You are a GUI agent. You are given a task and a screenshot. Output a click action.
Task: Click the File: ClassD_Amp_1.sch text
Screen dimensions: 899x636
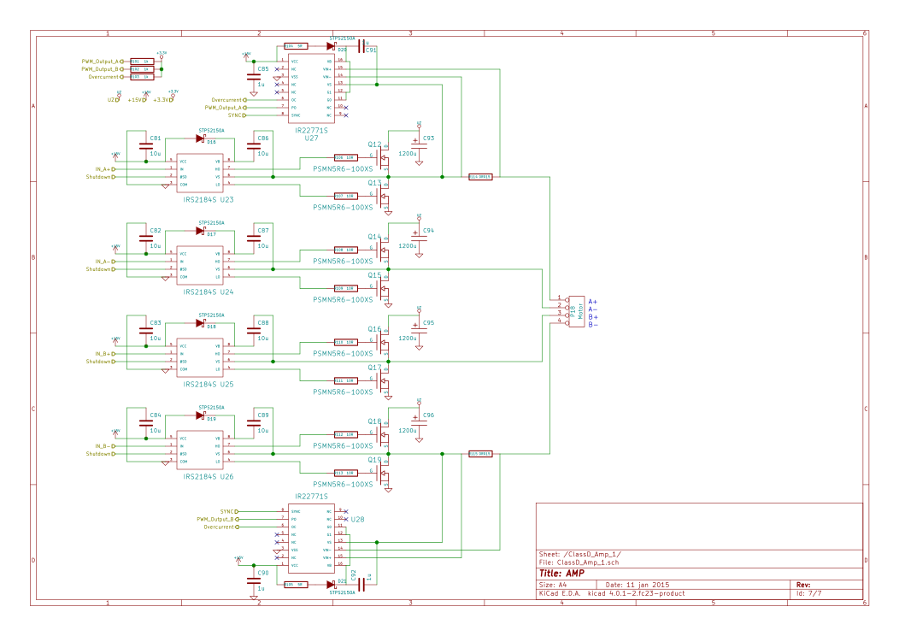[x=579, y=562]
